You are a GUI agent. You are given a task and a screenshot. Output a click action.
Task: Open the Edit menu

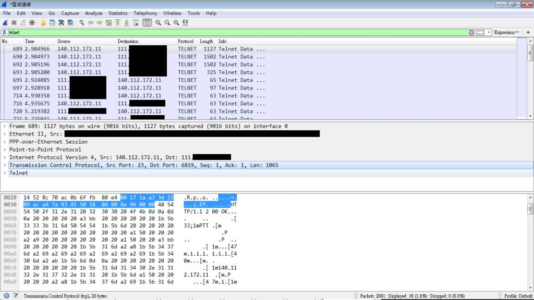(x=21, y=13)
